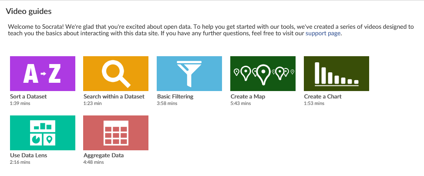Screen dimensions: 424x176
Task: Click the "4:48 mins" duration label
Action: pyautogui.click(x=94, y=162)
